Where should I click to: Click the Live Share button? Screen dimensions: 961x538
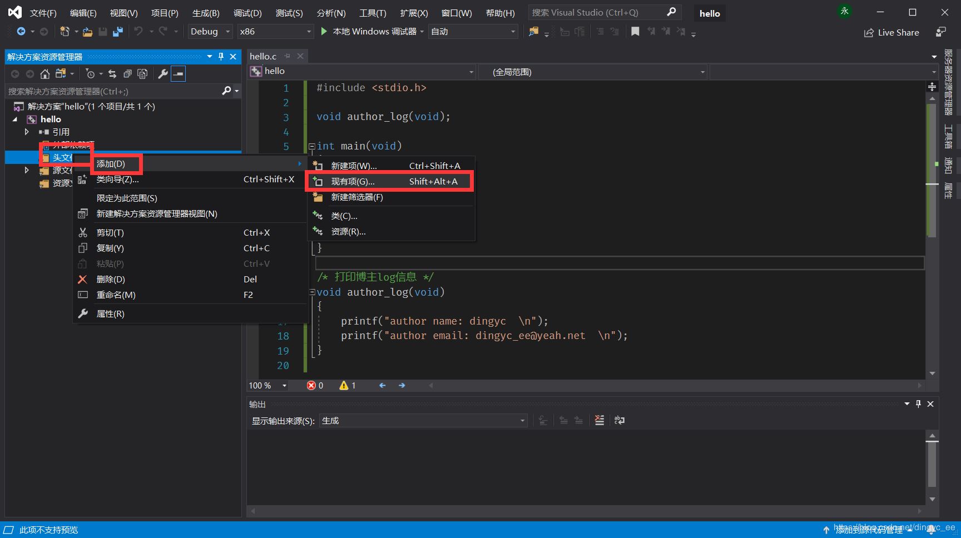[891, 33]
